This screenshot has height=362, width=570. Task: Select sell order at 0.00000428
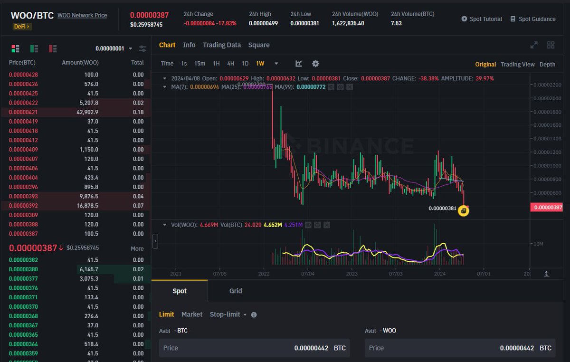pyautogui.click(x=76, y=75)
